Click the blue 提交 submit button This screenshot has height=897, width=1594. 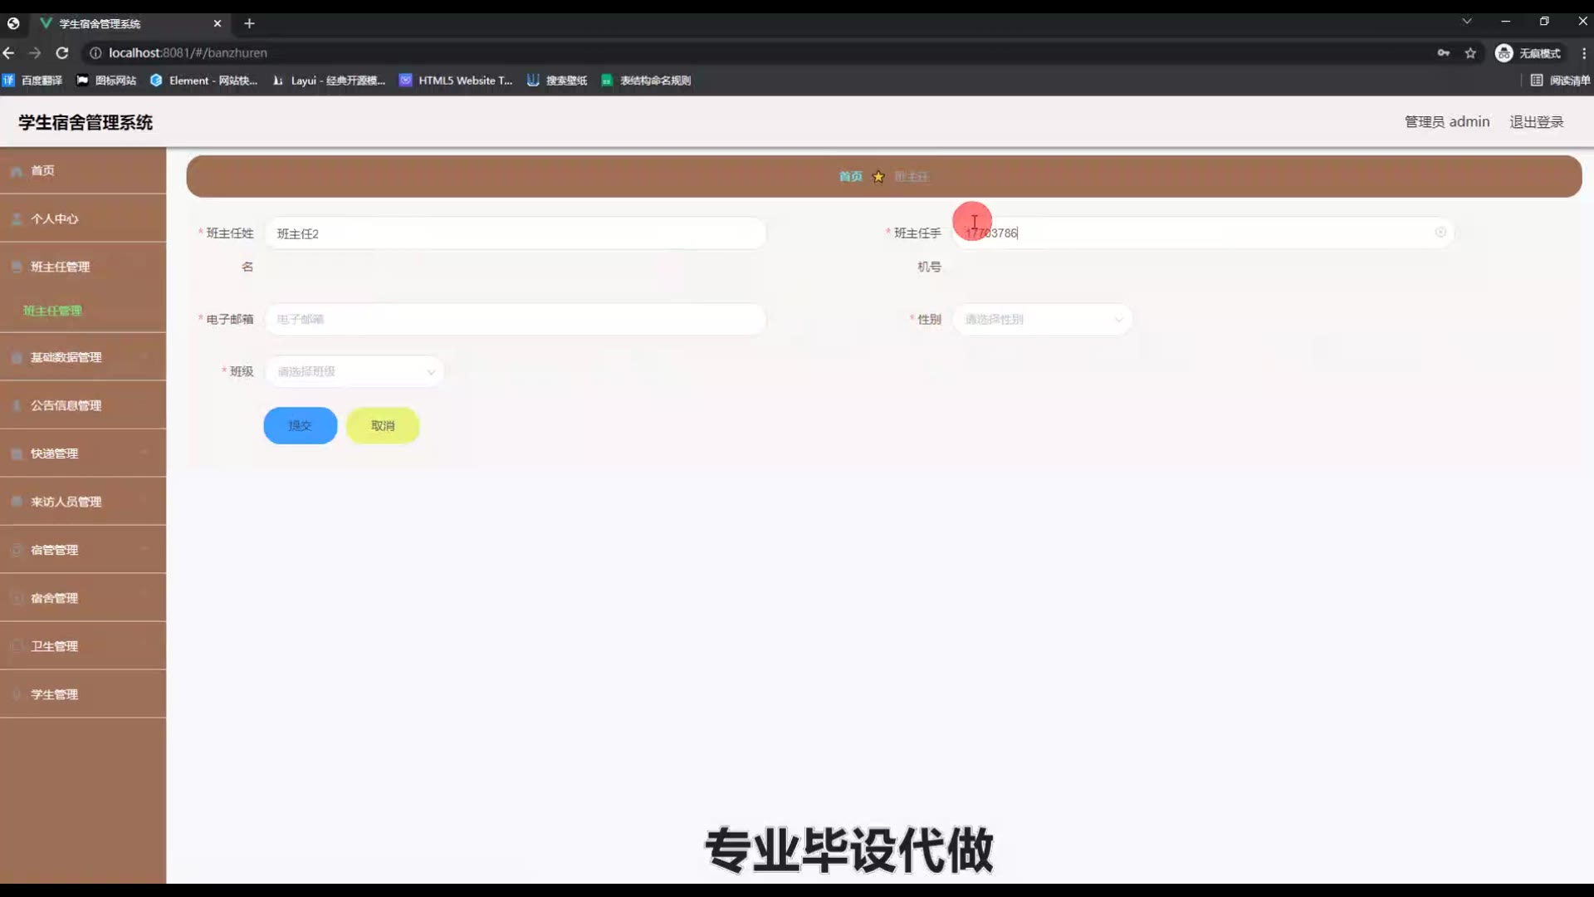(300, 426)
